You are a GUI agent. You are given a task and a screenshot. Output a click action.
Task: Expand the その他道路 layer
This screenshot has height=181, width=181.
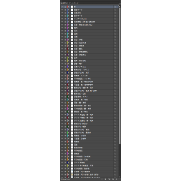tap(69, 151)
